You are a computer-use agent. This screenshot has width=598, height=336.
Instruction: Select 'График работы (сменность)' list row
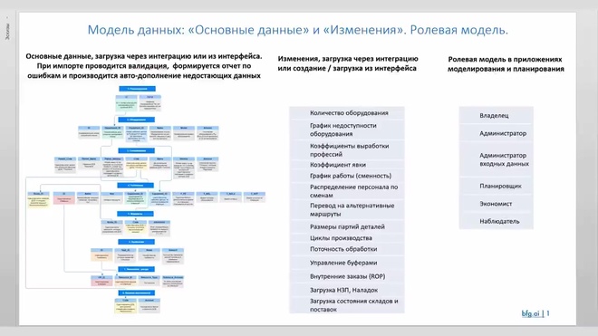pos(347,176)
